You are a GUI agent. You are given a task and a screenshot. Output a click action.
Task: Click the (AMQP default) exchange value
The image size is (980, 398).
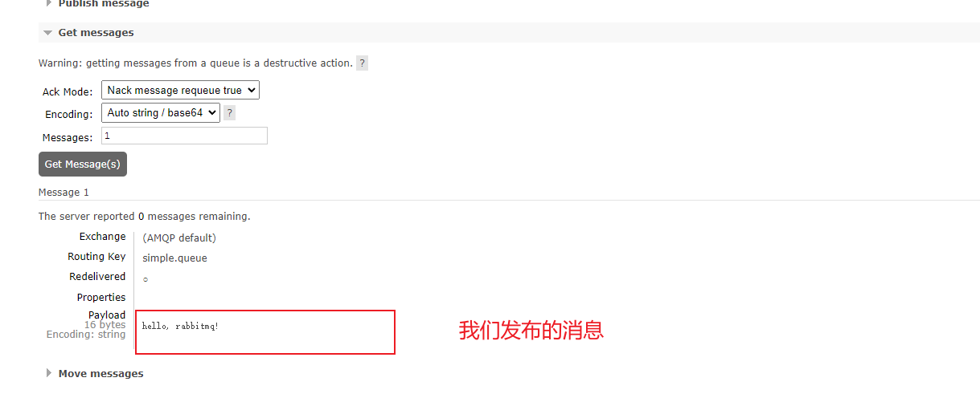(x=179, y=238)
